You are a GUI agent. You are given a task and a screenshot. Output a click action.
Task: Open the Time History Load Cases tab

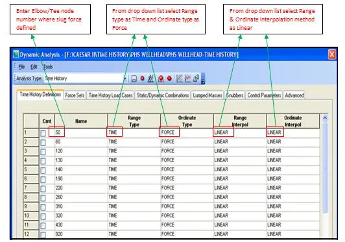(110, 95)
